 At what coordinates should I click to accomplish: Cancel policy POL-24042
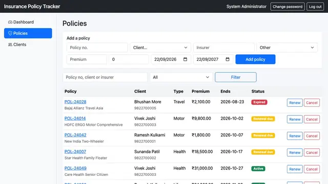(x=312, y=136)
